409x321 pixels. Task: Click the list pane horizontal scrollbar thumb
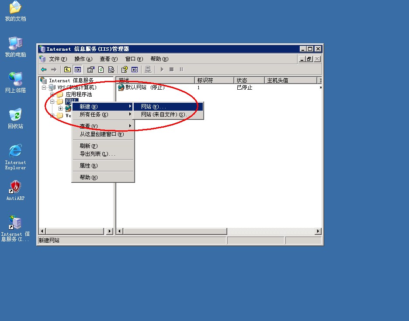(175, 231)
